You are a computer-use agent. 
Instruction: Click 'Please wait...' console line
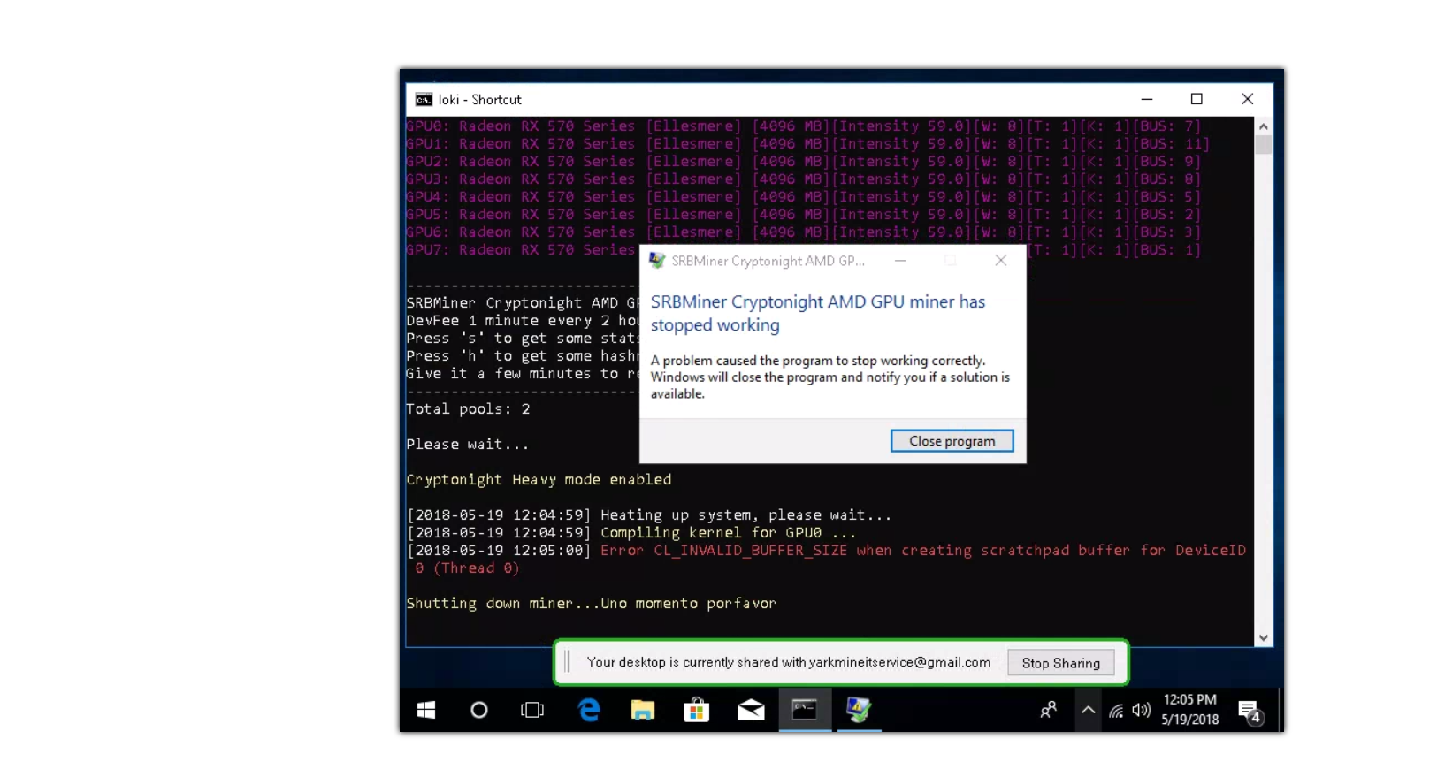click(468, 445)
